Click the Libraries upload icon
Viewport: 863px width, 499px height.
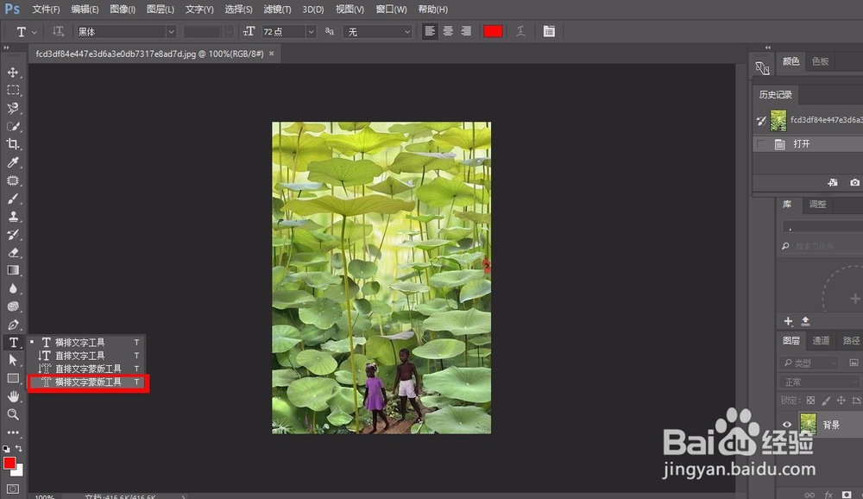point(806,321)
